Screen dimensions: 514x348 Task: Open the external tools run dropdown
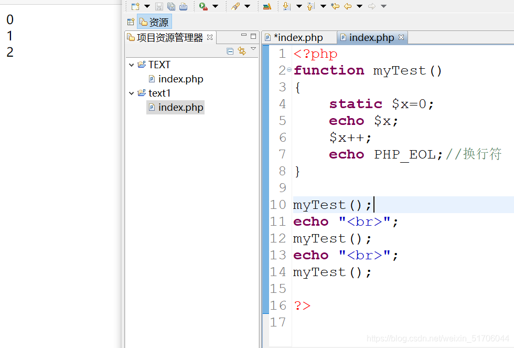pos(216,6)
